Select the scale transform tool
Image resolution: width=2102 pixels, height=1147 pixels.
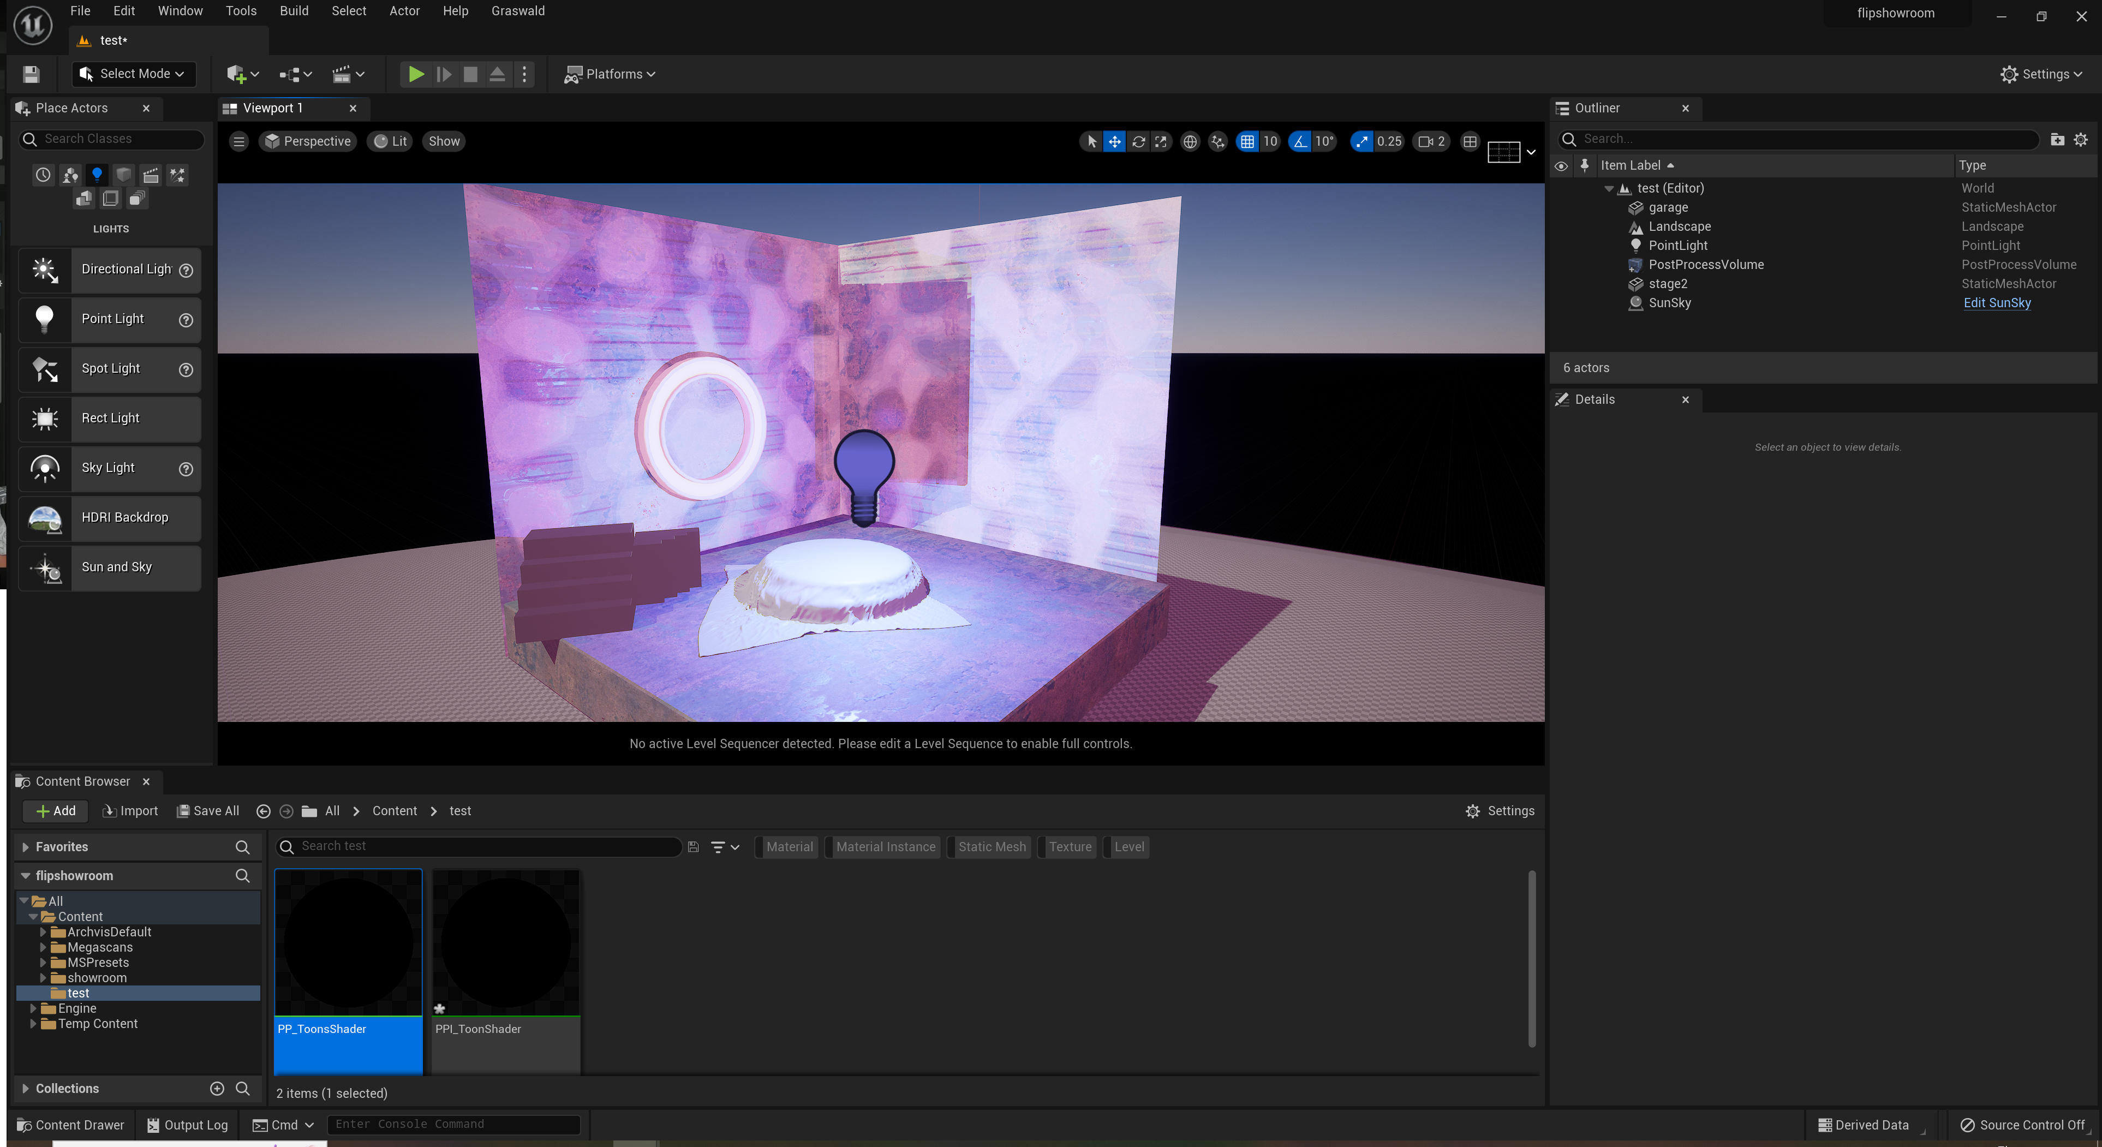pos(1161,141)
